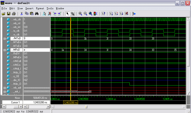
Task: Print the waveform window
Action: [14, 14]
